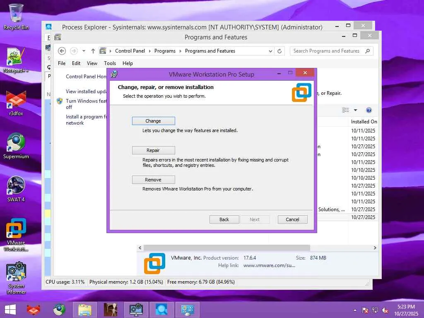Viewport: 424px width, 318px height.
Task: Click the Process Explorer title bar icon
Action: [49, 27]
